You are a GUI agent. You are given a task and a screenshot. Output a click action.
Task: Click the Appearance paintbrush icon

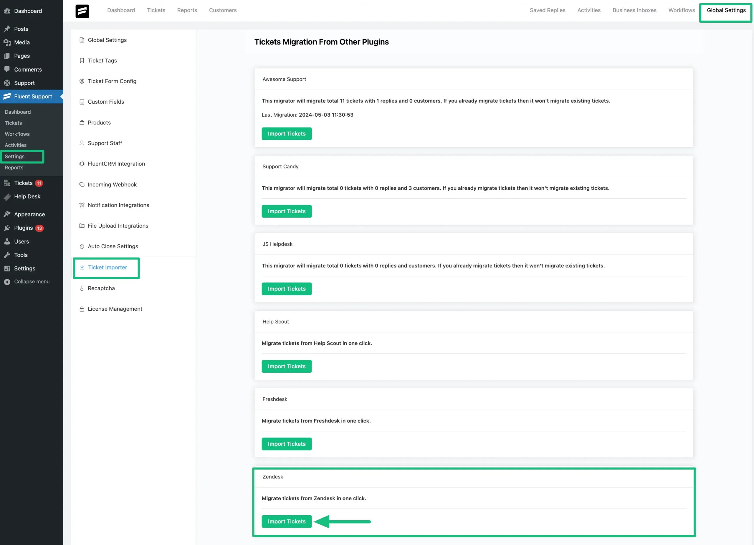click(7, 214)
